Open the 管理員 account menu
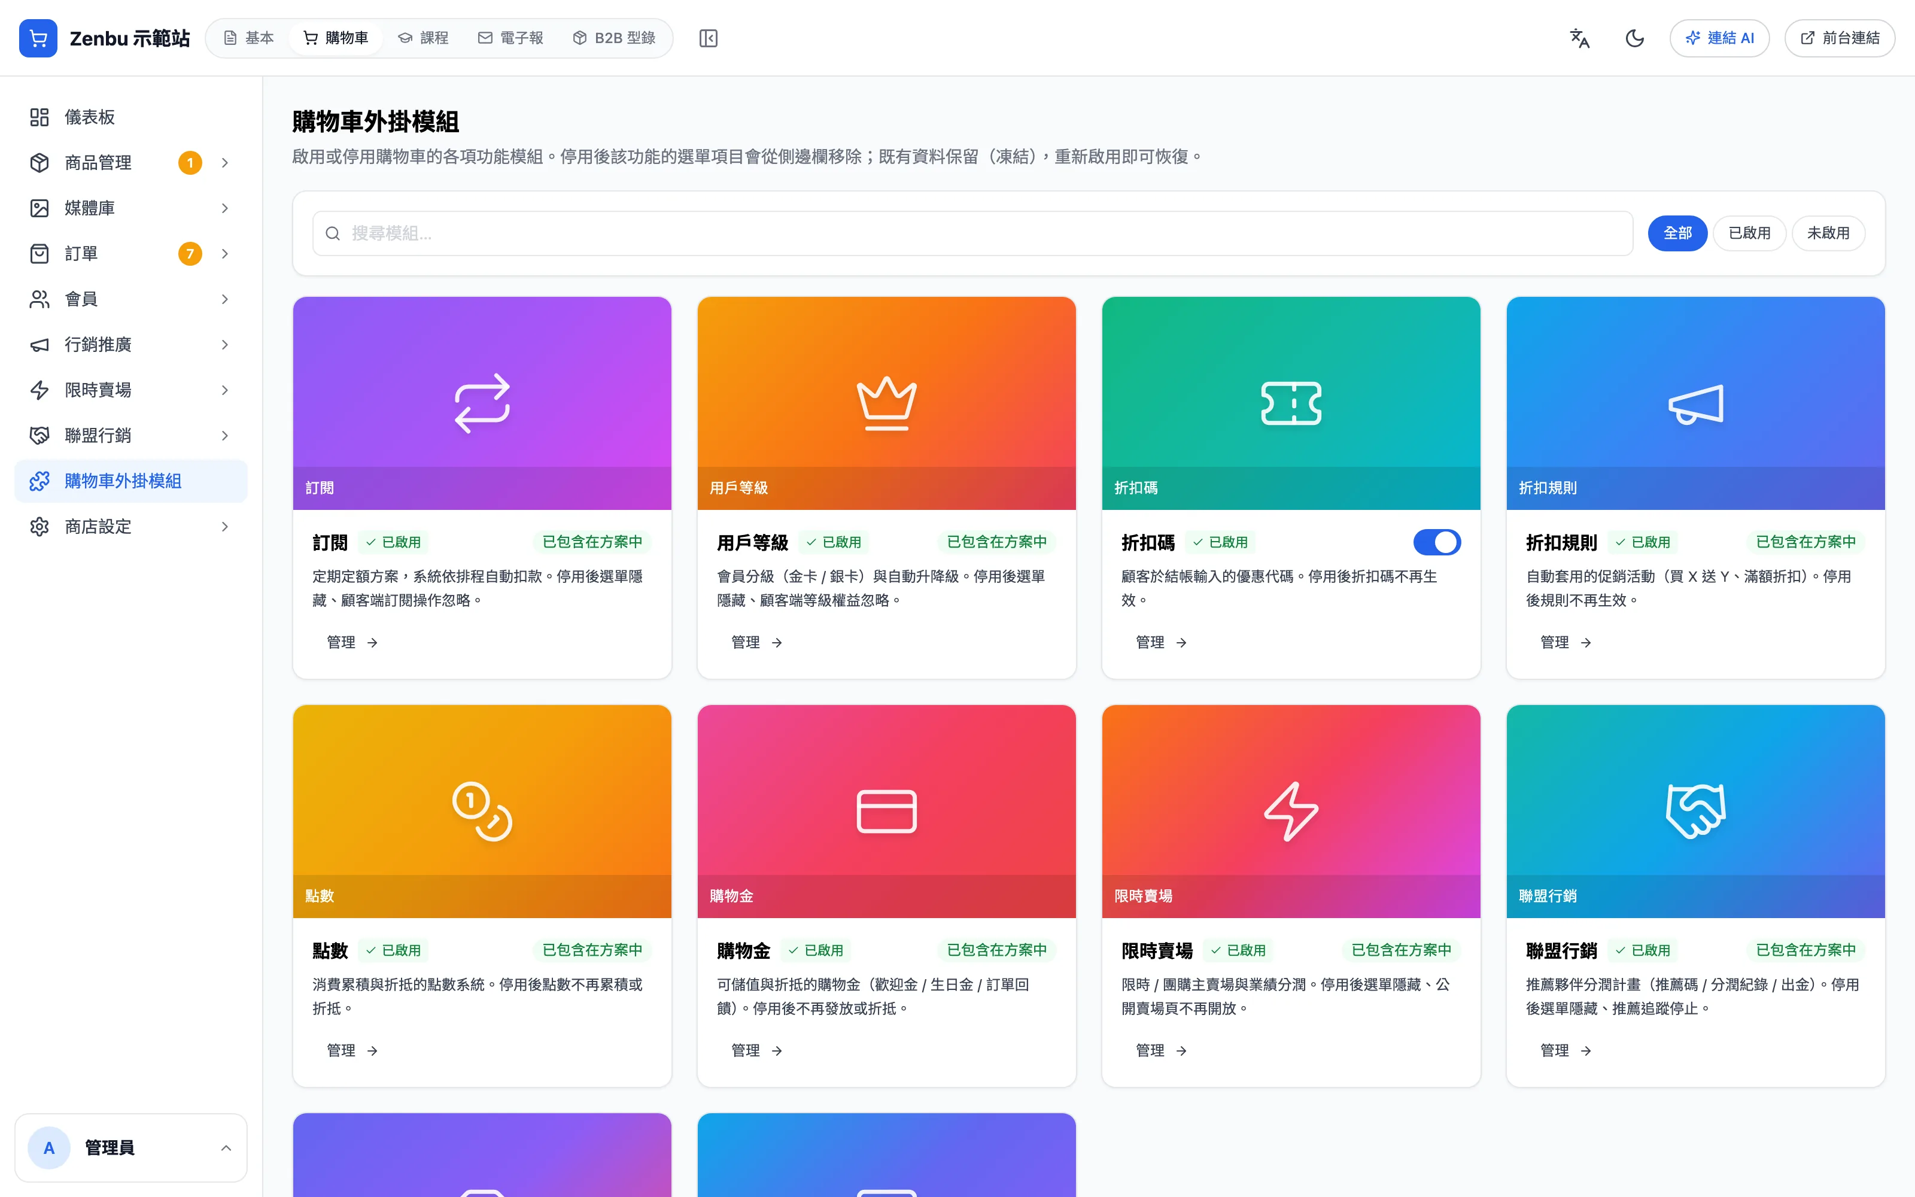 point(130,1147)
